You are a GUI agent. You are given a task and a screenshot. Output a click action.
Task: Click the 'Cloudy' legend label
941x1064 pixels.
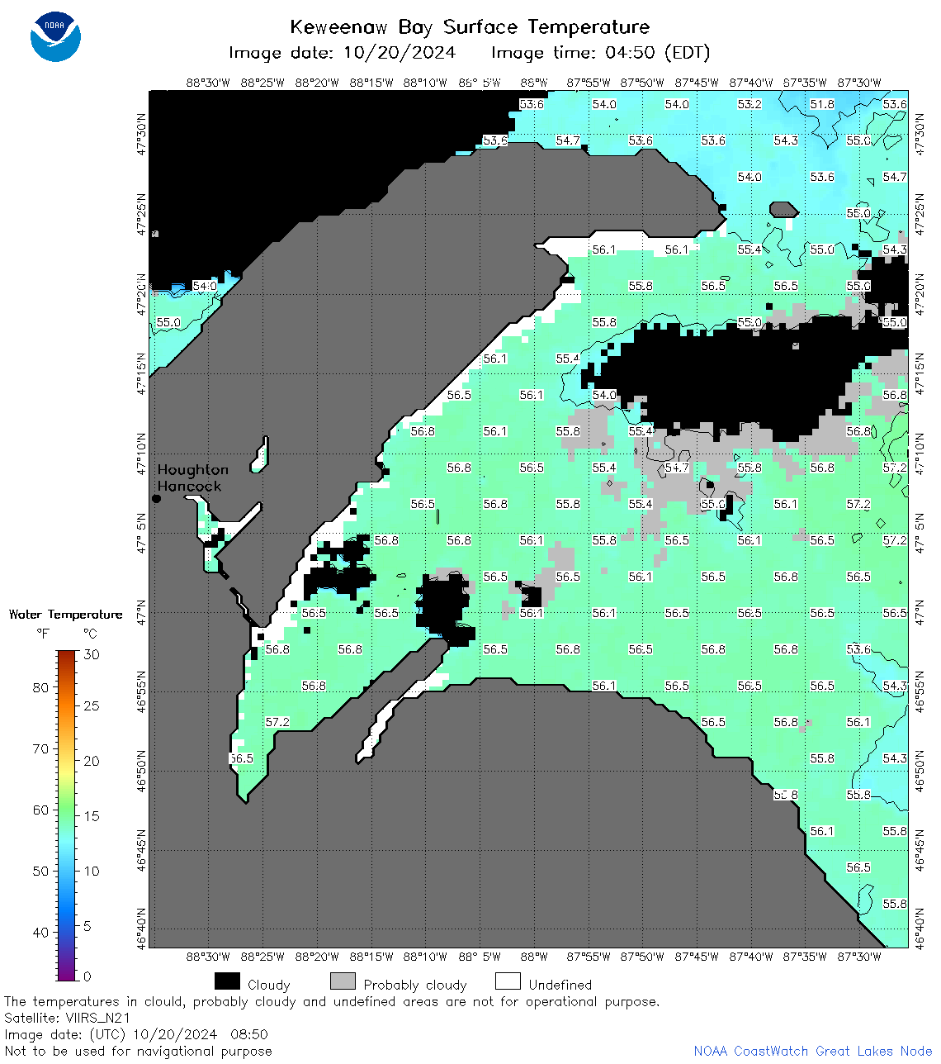click(x=269, y=985)
